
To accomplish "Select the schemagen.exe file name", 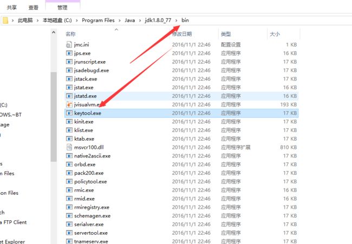I will coord(92,215).
